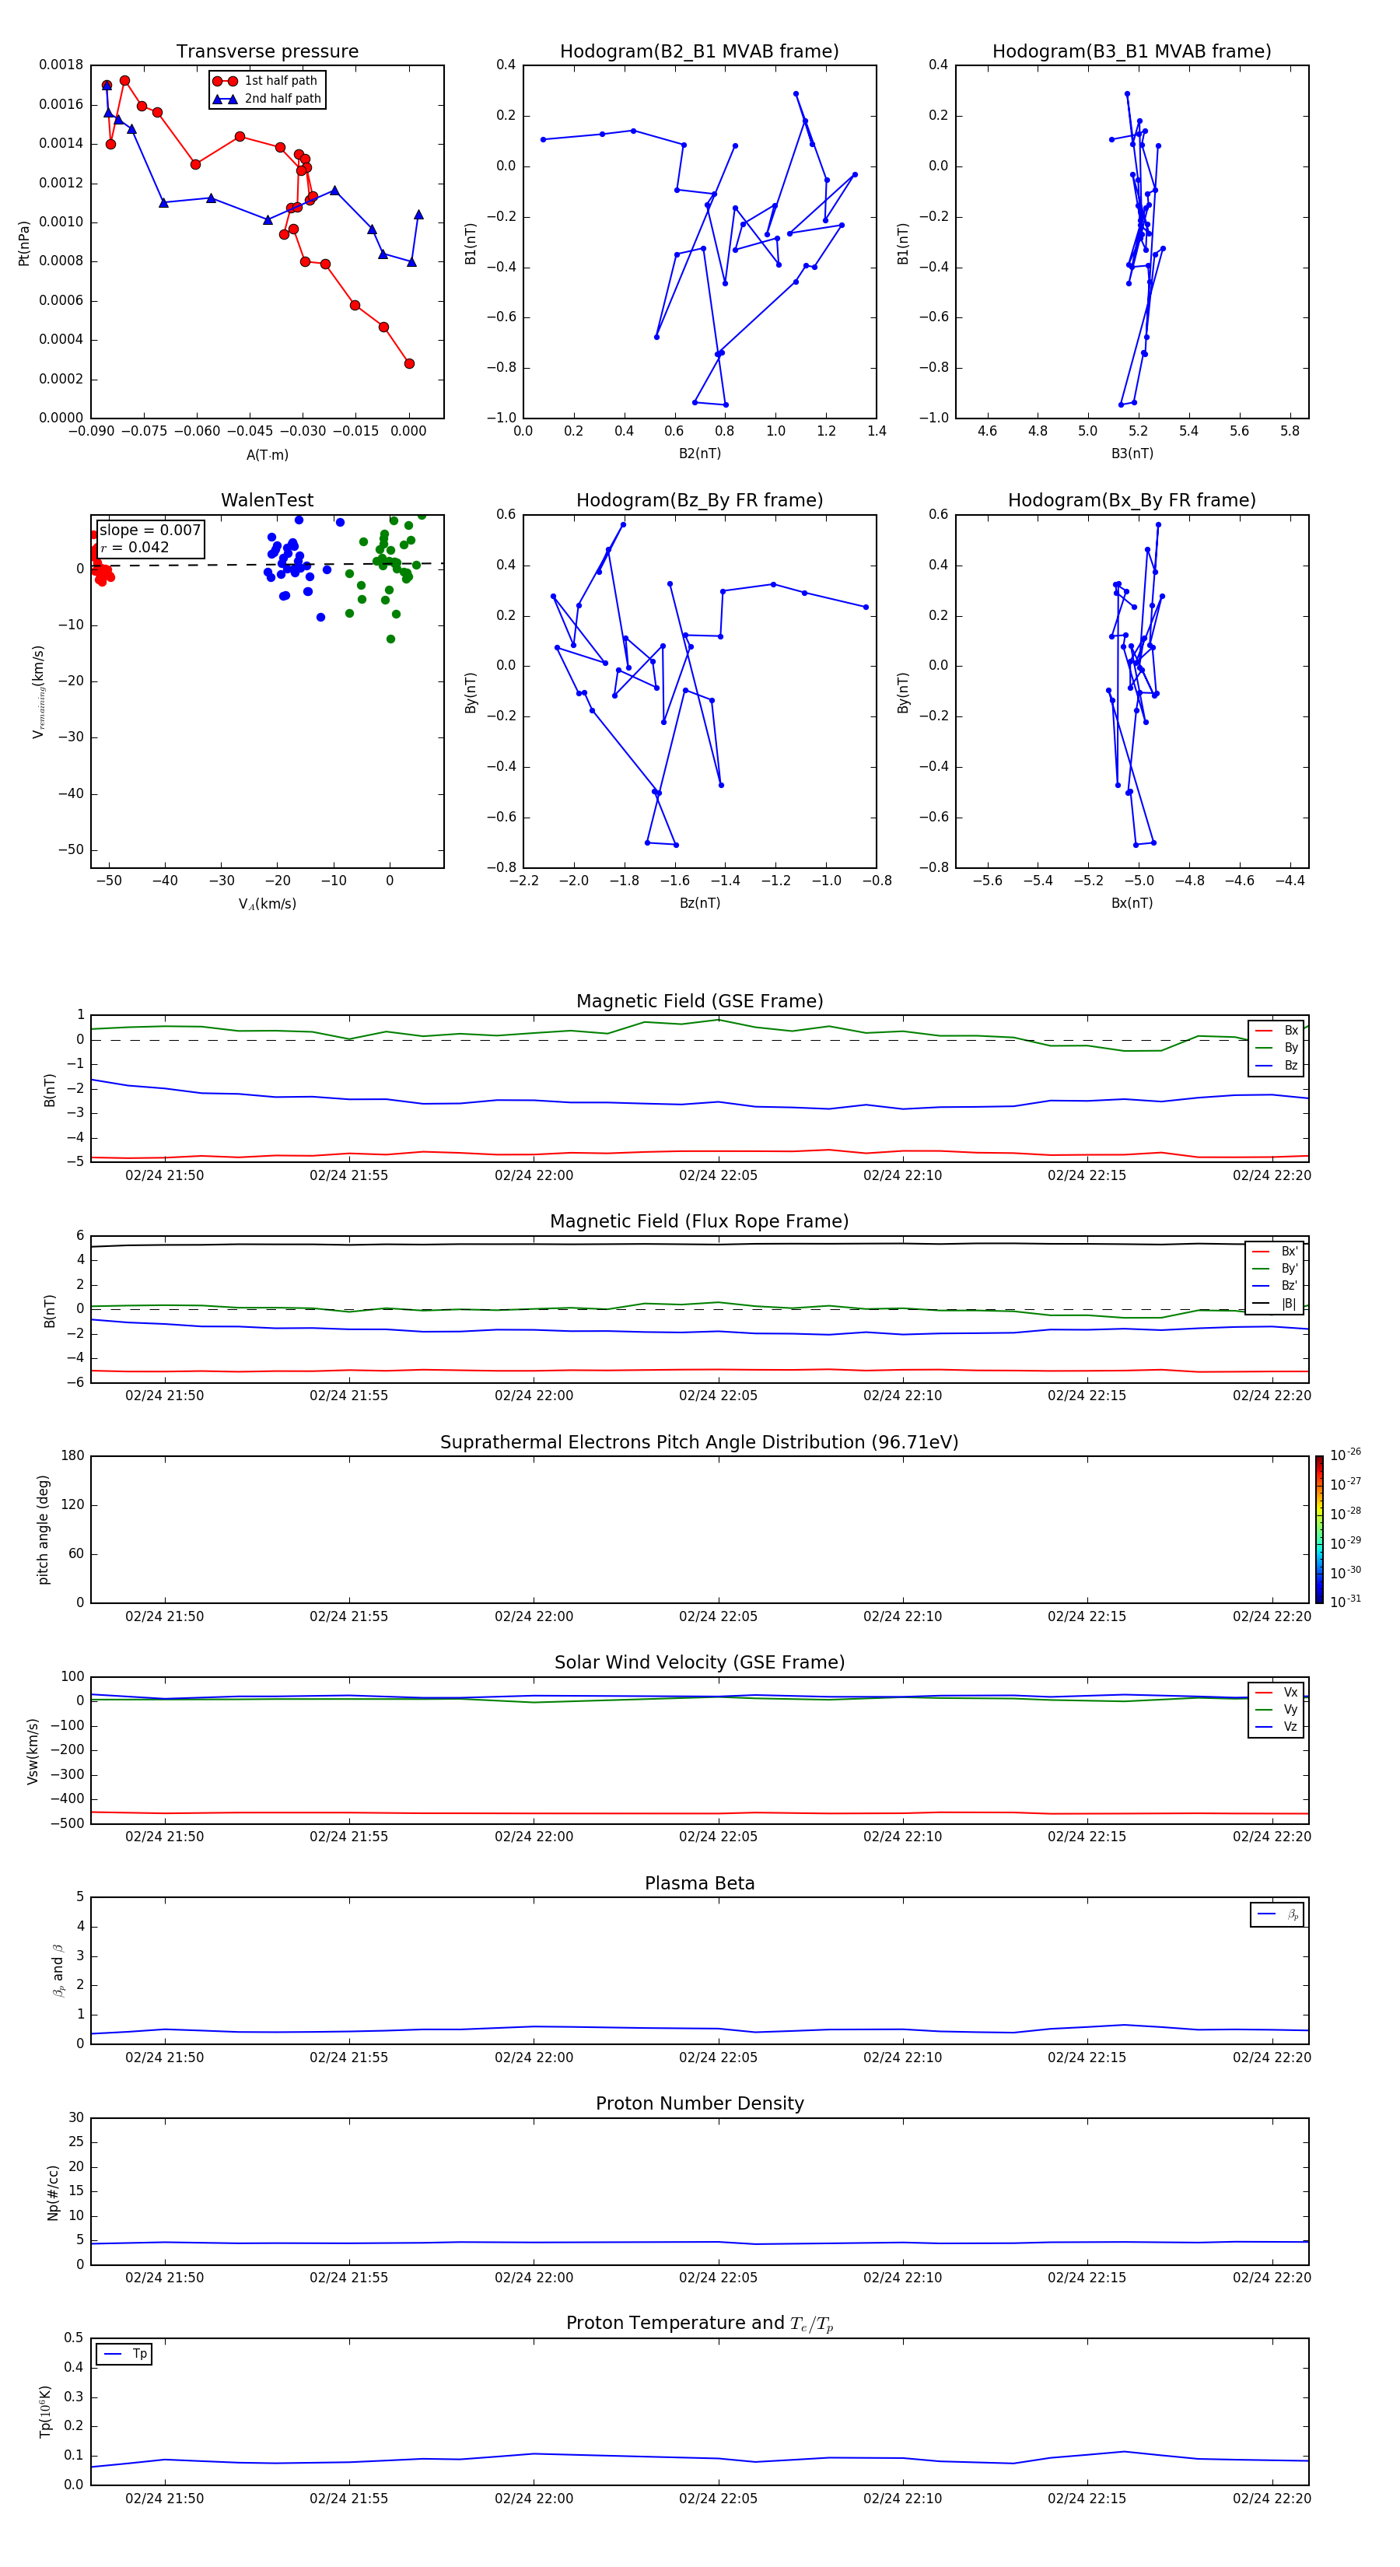Viewport: 1400px width, 2567px height.
Task: Click the '180' tick on pitch angle axis
Action: coord(73,1456)
